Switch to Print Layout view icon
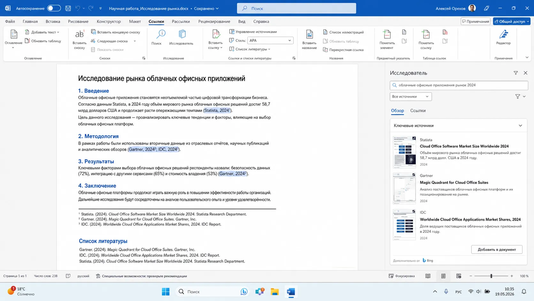 coord(443,276)
